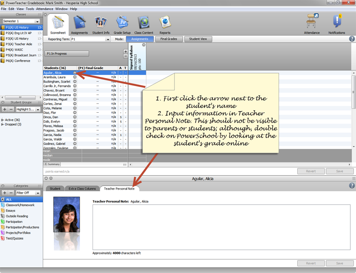
Task: Open the Attendance menu in the menu bar
Action: (44, 9)
